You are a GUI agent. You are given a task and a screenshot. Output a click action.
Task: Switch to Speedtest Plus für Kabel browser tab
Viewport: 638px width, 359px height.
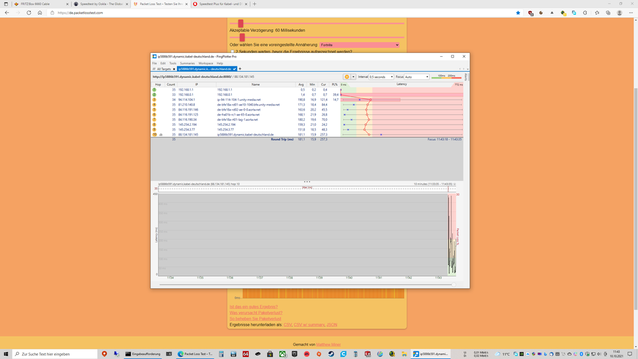pos(220,4)
